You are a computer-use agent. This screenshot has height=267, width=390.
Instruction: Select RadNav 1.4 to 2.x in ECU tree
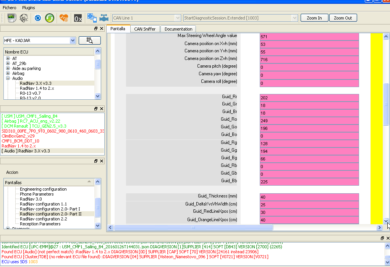pyautogui.click(x=37, y=88)
